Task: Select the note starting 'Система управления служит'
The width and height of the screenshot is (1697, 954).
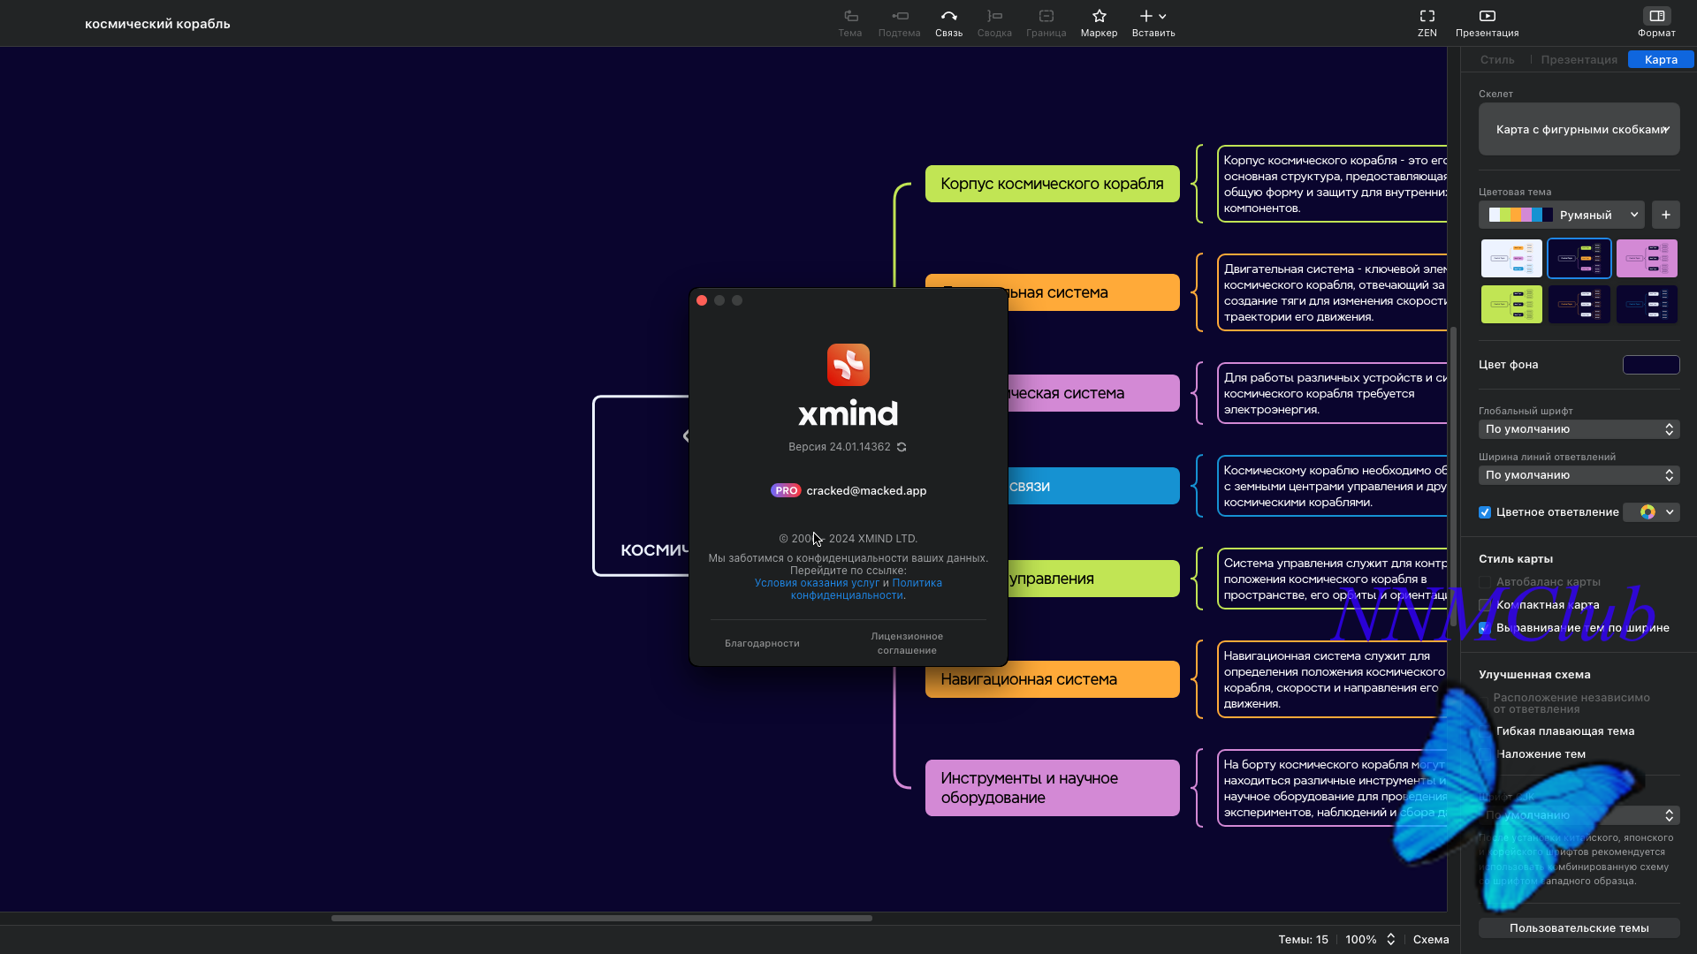Action: coord(1332,579)
